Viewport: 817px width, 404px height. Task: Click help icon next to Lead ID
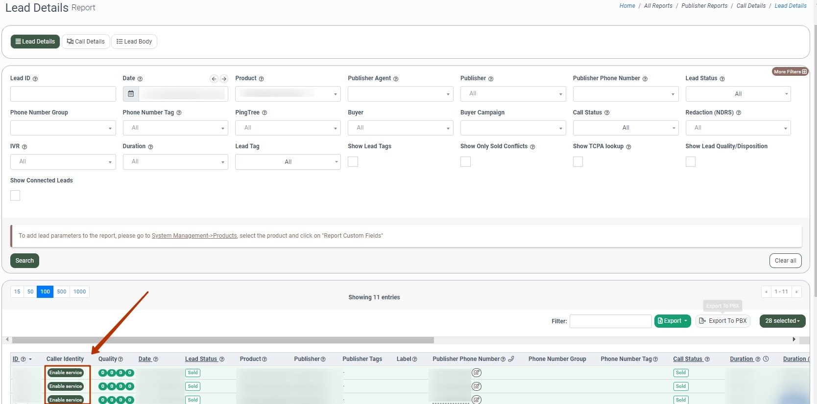35,79
